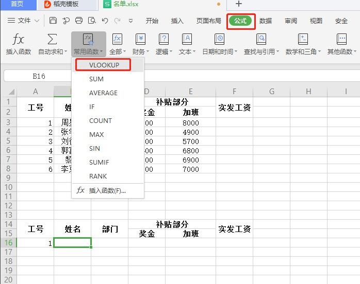Select row 10 header
Screen dimensions: 360x284
click(x=8, y=187)
